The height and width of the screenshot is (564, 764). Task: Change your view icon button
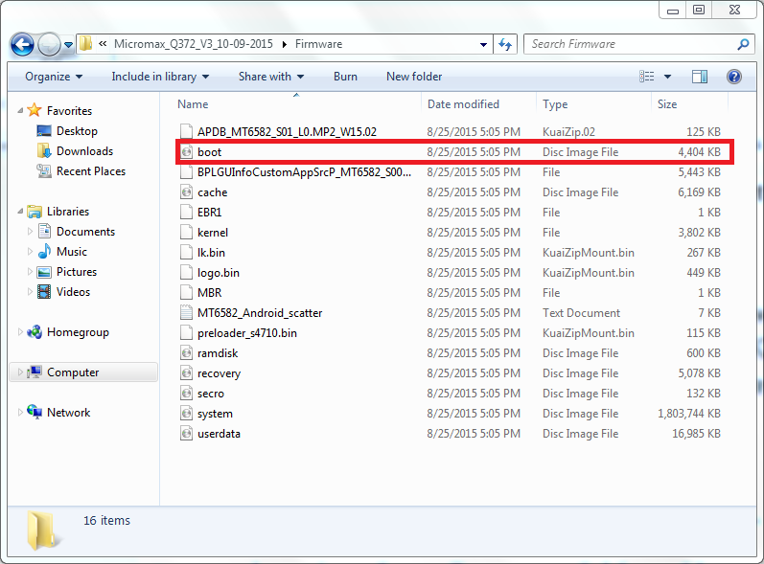click(647, 77)
